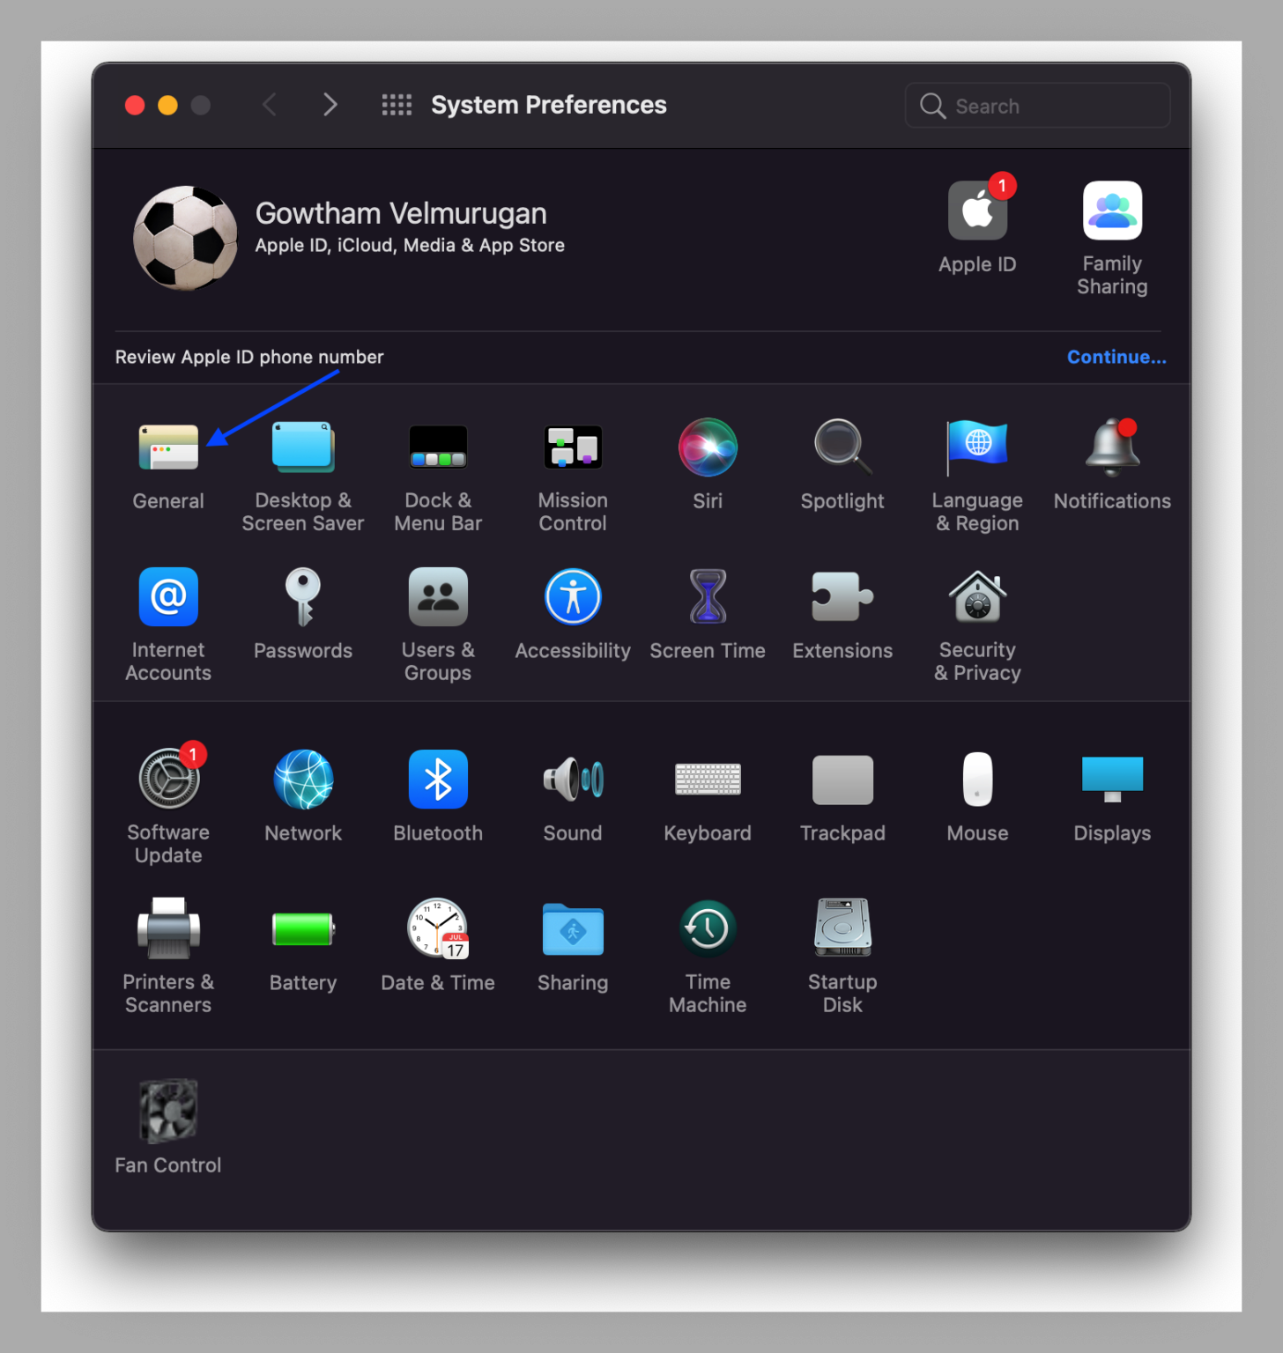Open Siri preferences
The height and width of the screenshot is (1353, 1283).
point(708,447)
